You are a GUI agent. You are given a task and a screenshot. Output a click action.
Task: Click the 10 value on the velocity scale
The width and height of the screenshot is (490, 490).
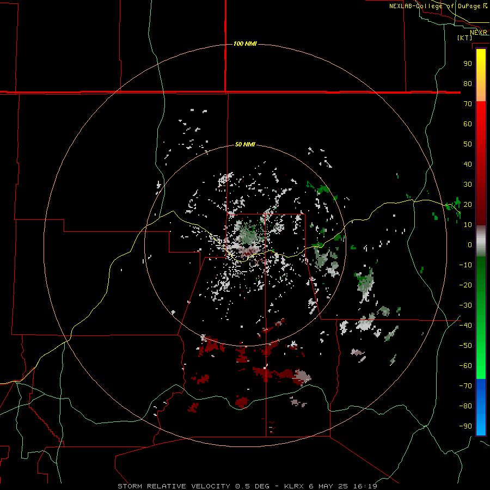(468, 225)
